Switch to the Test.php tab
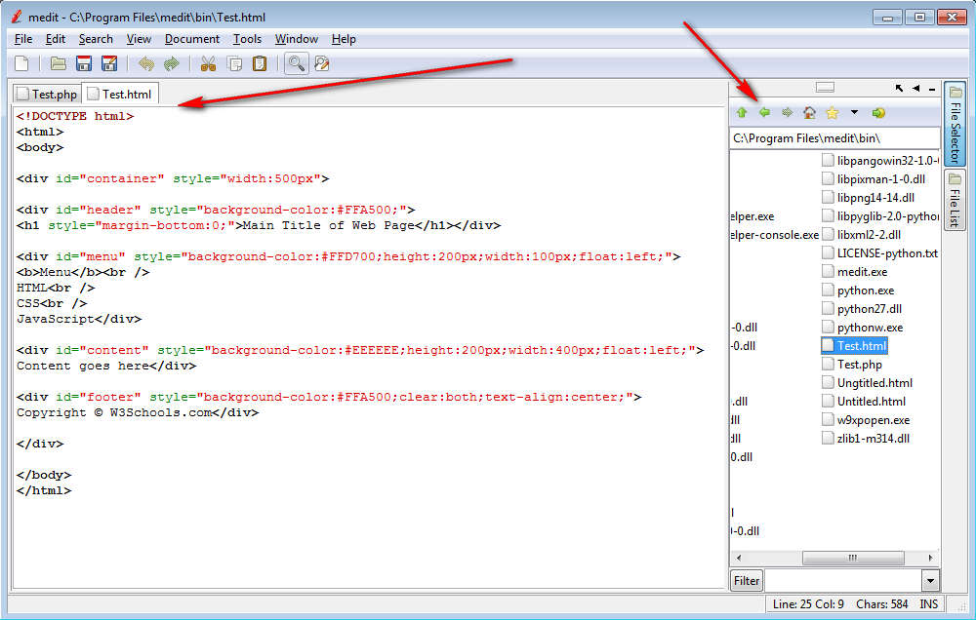 pyautogui.click(x=45, y=93)
